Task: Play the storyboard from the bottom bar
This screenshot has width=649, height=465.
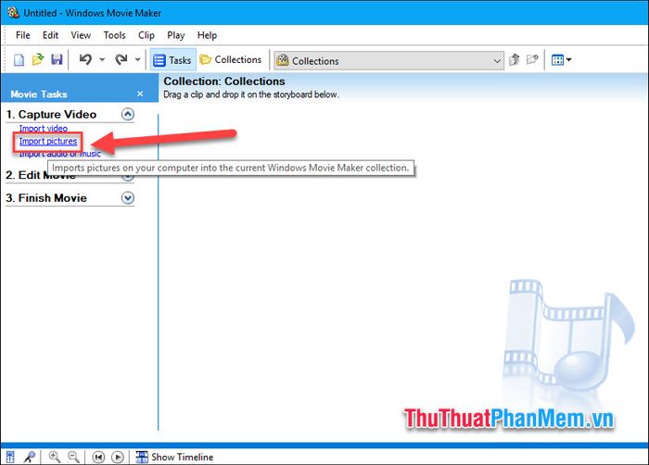Action: (x=118, y=457)
